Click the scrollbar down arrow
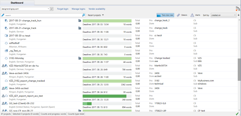 (239, 110)
